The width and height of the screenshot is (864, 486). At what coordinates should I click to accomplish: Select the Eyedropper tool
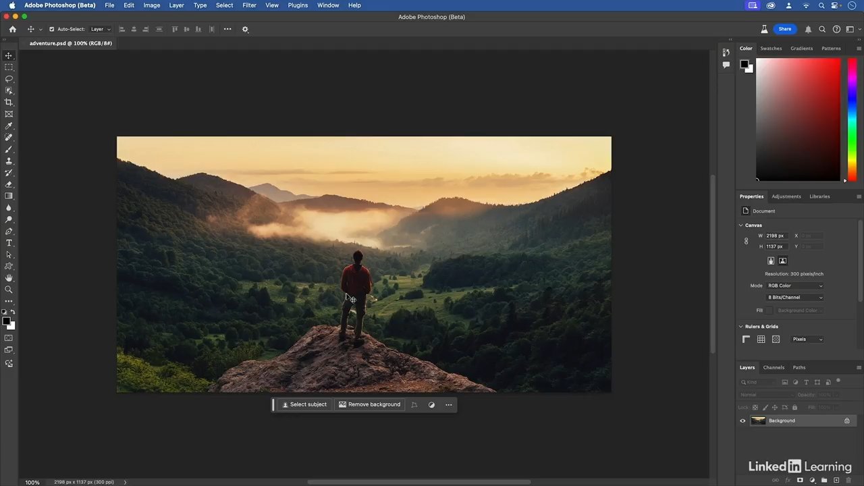[x=9, y=126]
